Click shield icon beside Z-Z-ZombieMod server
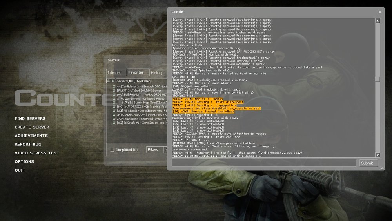Screen dimensions: 392x221 point(114,119)
